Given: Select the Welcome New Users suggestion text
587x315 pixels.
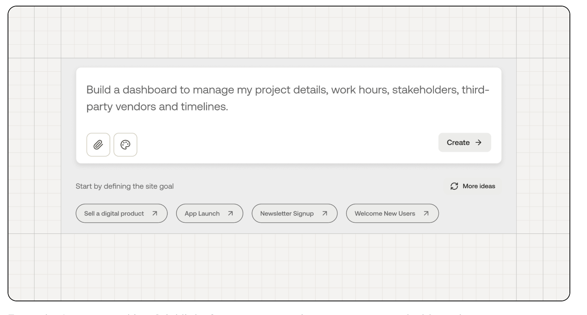Looking at the screenshot, I should click(x=385, y=213).
